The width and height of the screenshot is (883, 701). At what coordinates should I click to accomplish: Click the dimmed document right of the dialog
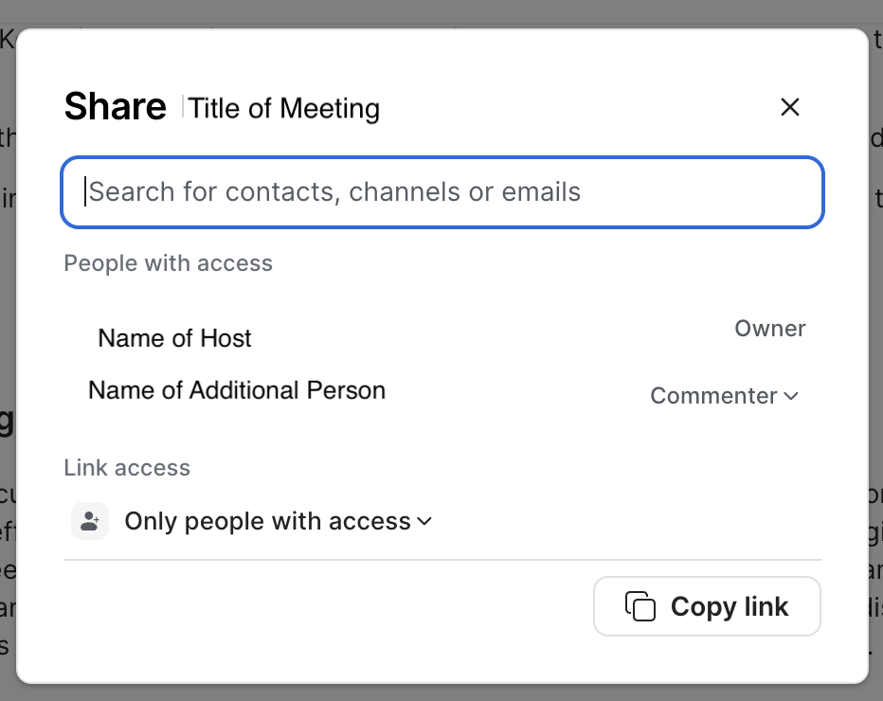coord(875,379)
